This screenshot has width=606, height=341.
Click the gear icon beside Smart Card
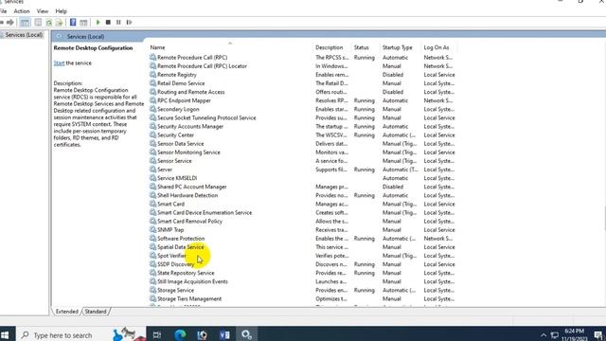pyautogui.click(x=152, y=204)
